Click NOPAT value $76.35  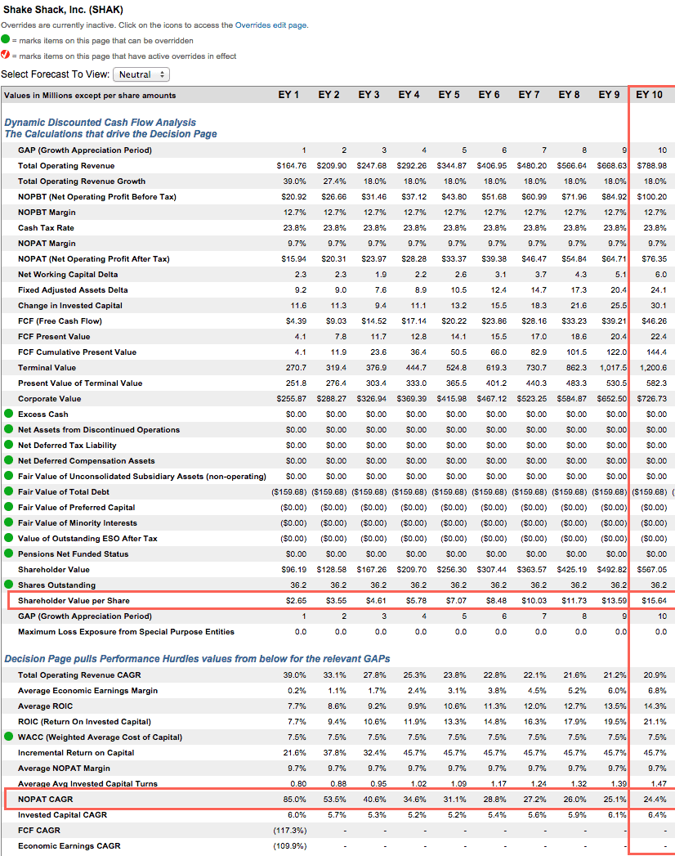click(x=654, y=259)
